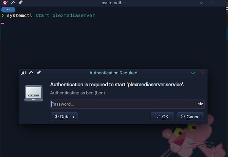The width and height of the screenshot is (228, 157).
Task: Click the laptop password icon in dialog
Action: [34, 93]
